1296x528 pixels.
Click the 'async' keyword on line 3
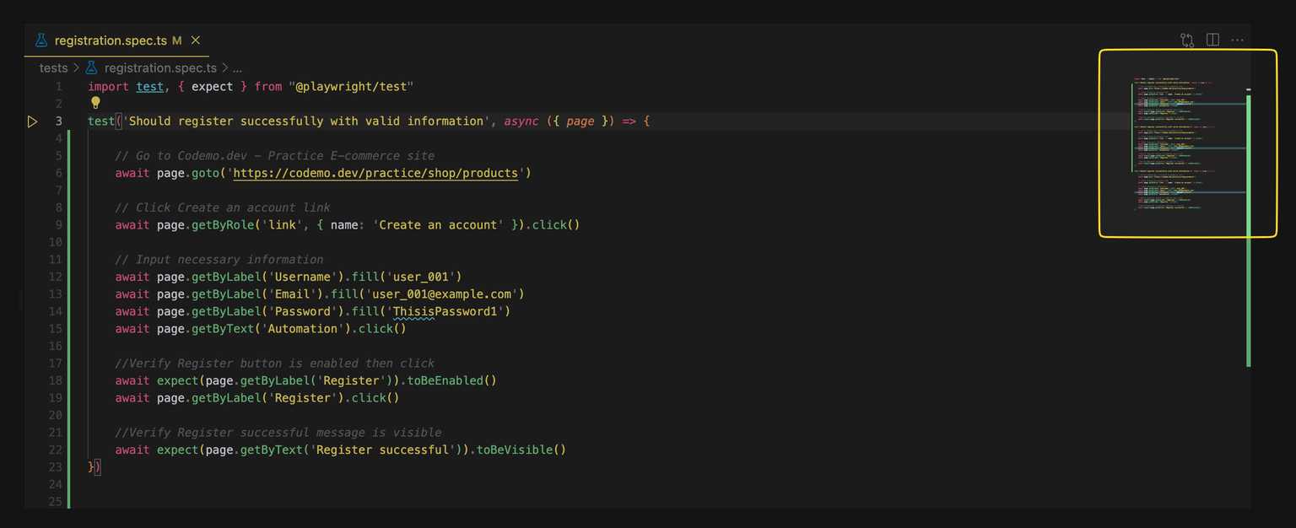click(521, 121)
